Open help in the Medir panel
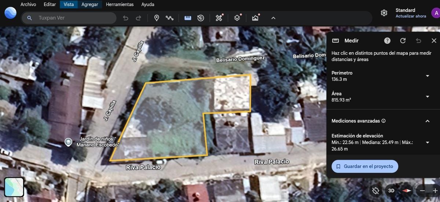The image size is (440, 202). 387,41
